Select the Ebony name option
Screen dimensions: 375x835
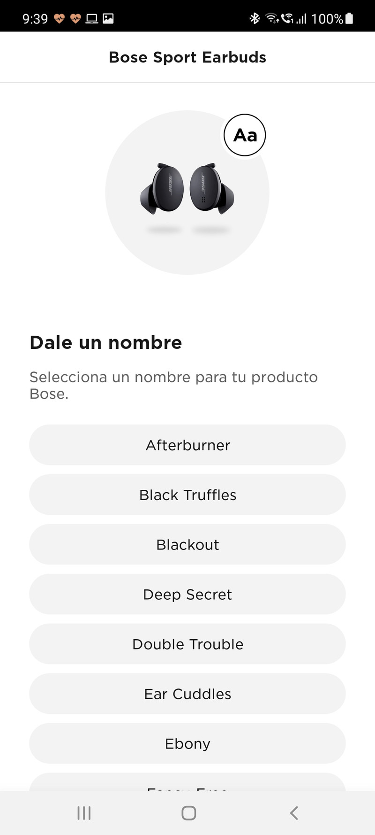(x=187, y=743)
